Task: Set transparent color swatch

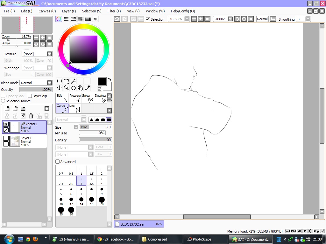Action: [100, 89]
